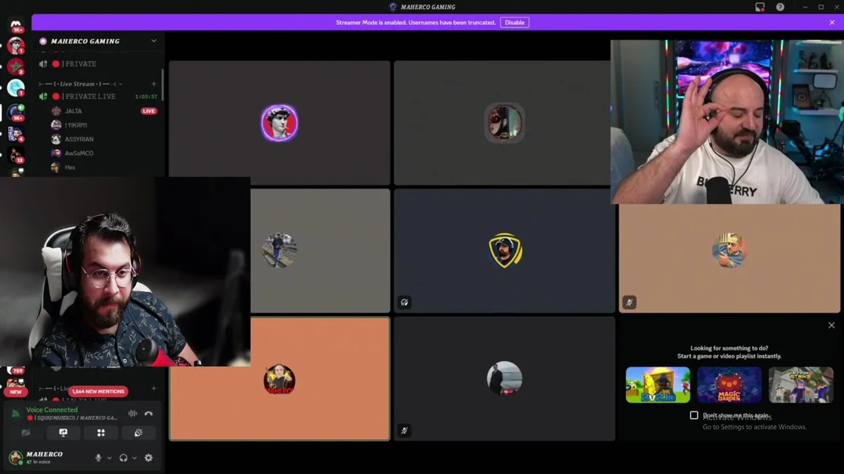
Task: Focus the top-right dark avatar participant tile
Action: coord(502,122)
